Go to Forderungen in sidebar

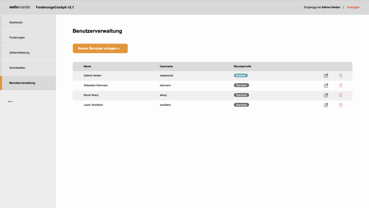(x=17, y=38)
